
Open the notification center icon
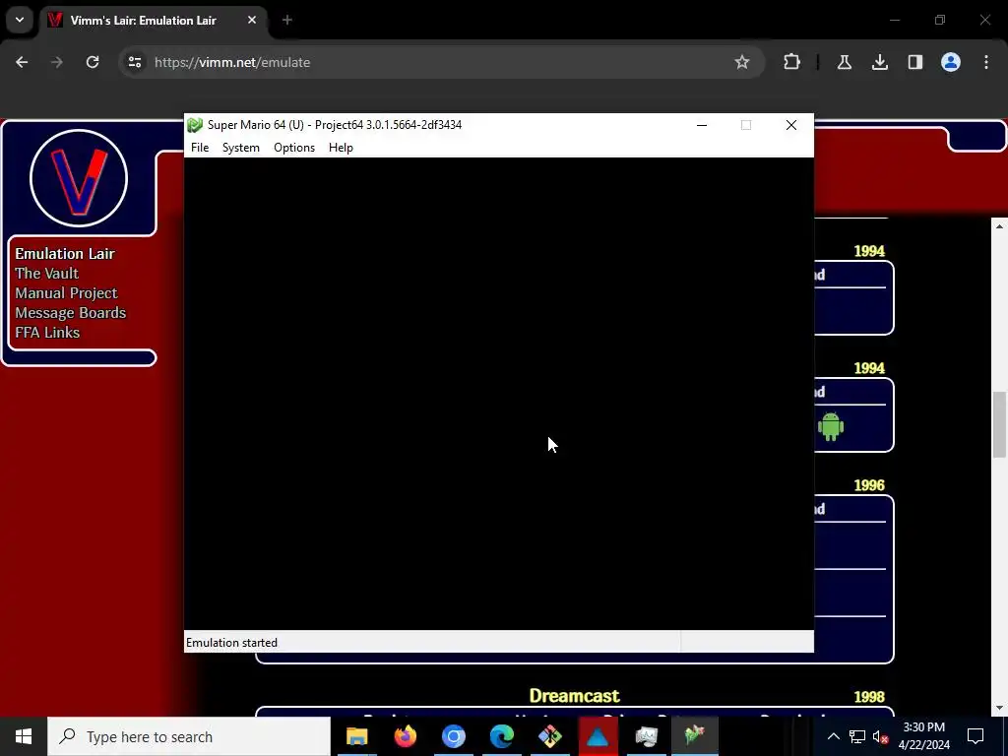point(976,736)
